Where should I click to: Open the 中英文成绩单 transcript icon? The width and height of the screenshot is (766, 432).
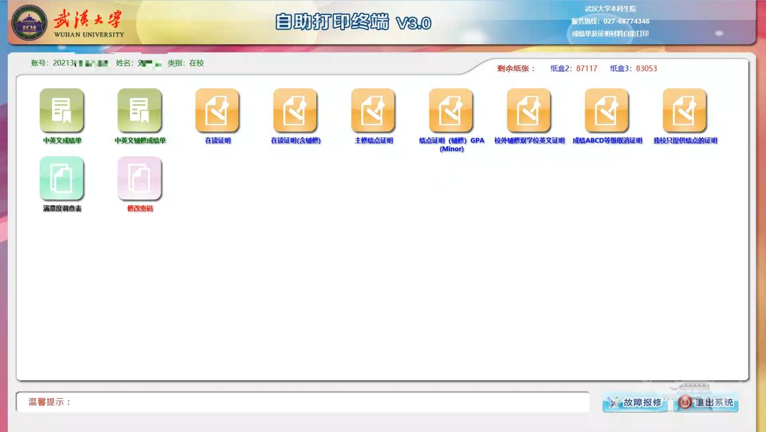(x=62, y=111)
